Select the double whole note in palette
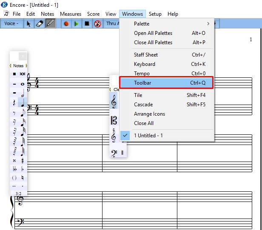The image size is (262, 230). pyautogui.click(x=23, y=74)
